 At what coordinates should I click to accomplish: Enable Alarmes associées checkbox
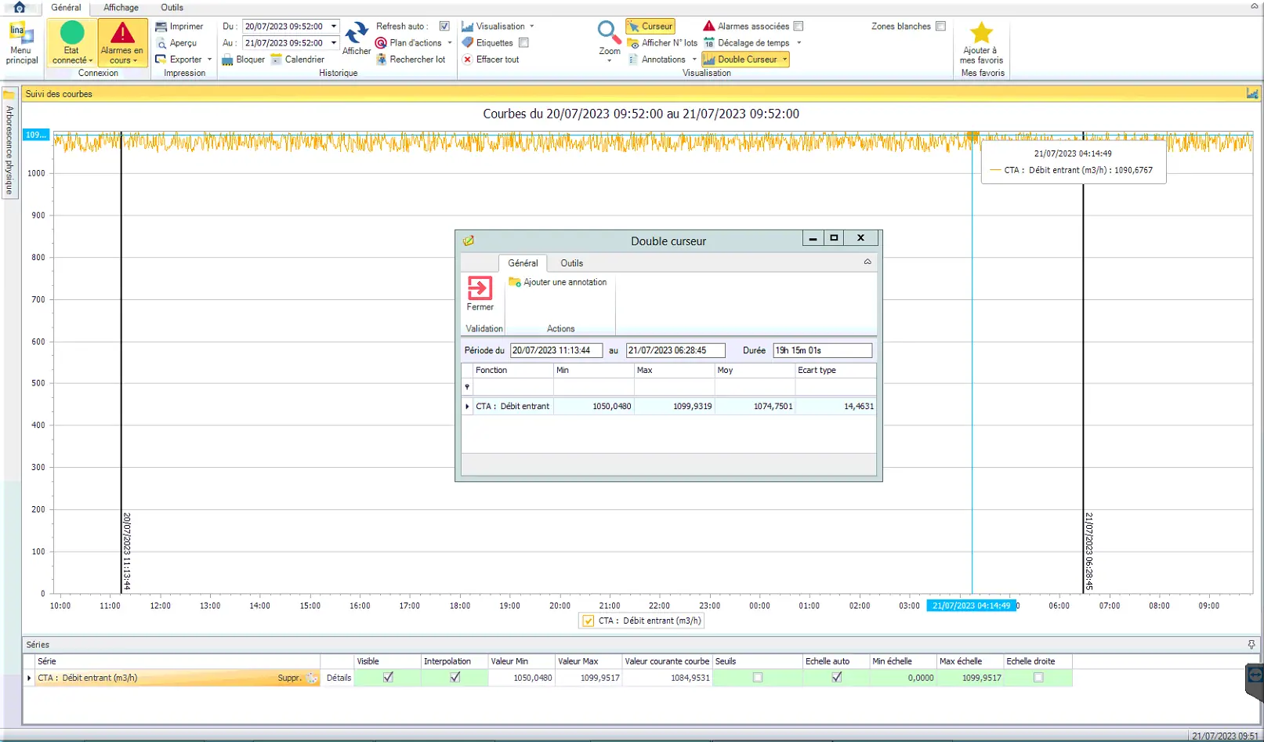pos(799,27)
